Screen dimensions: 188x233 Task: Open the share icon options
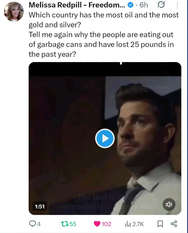pos(174,224)
